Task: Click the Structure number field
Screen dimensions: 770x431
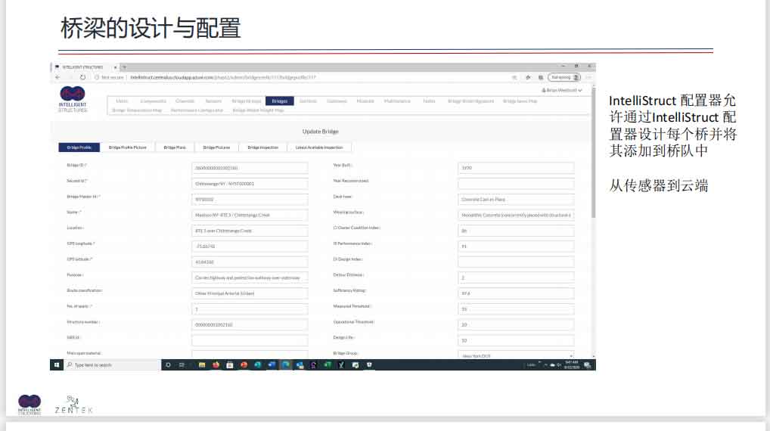Action: (x=250, y=325)
